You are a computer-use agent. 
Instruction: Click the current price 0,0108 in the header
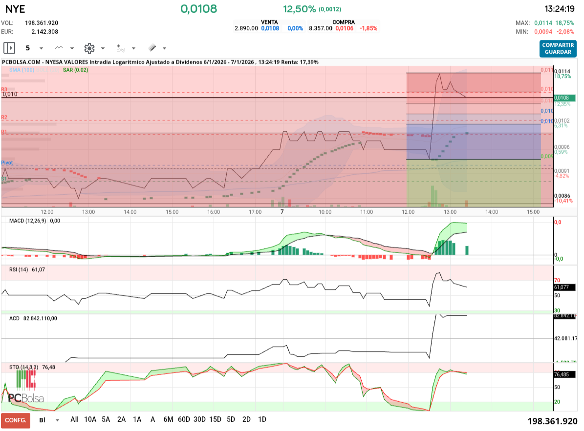pyautogui.click(x=198, y=9)
